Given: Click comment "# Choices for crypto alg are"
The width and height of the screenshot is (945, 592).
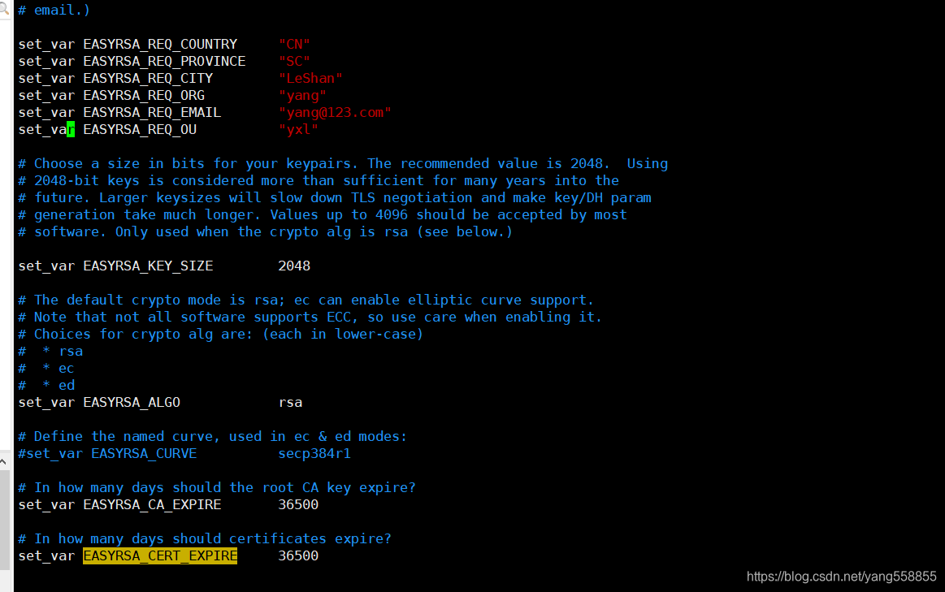Looking at the screenshot, I should click(221, 335).
